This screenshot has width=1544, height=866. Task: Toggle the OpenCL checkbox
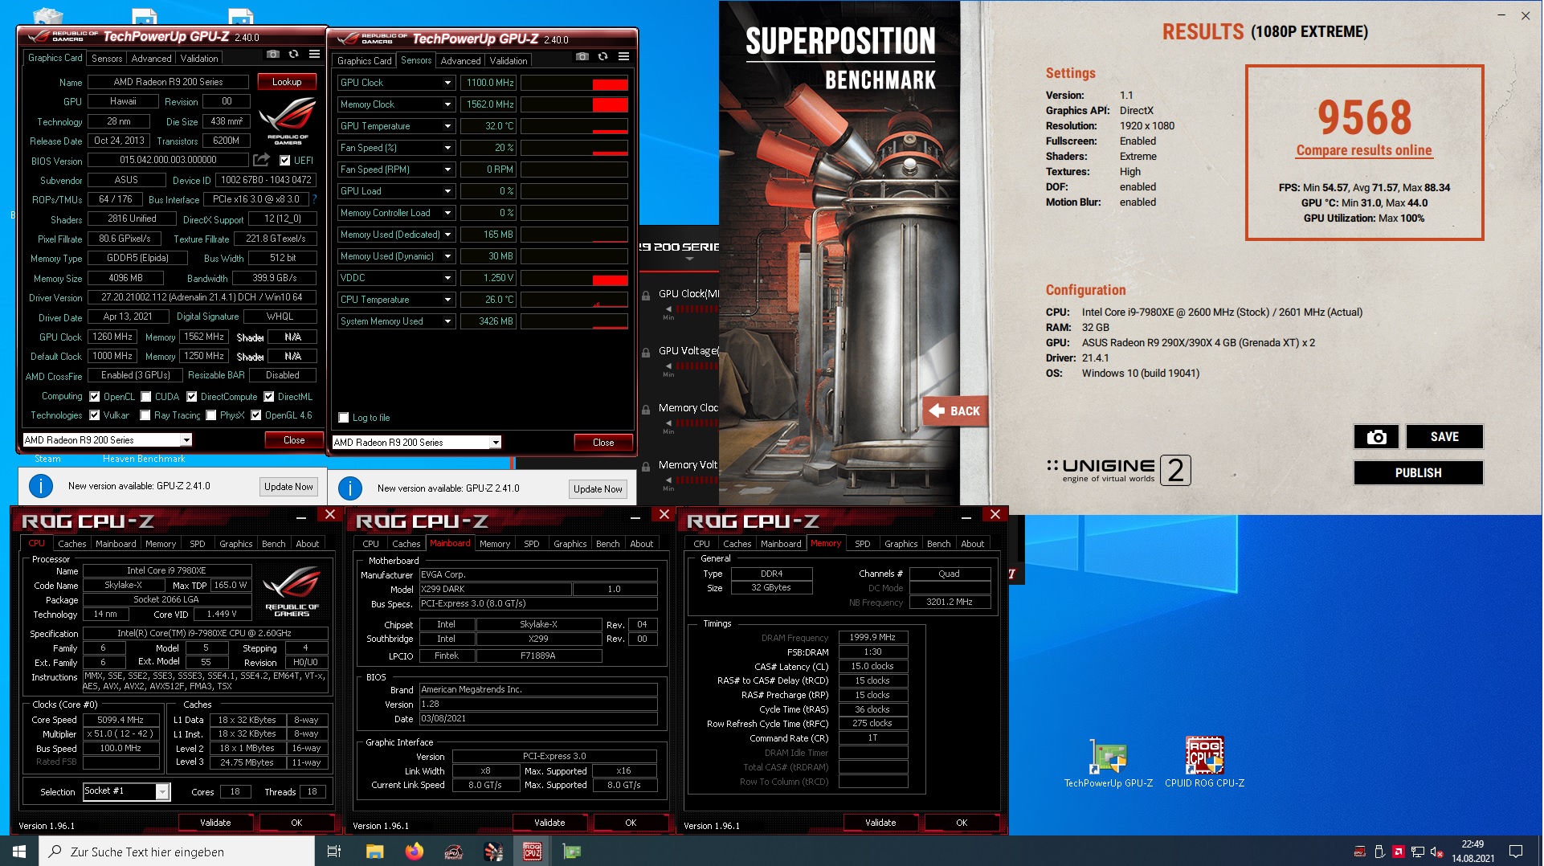click(95, 397)
